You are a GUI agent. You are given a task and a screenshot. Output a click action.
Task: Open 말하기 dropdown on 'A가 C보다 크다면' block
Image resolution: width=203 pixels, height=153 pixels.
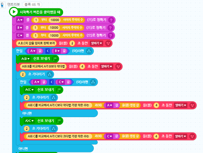(x=180, y=136)
